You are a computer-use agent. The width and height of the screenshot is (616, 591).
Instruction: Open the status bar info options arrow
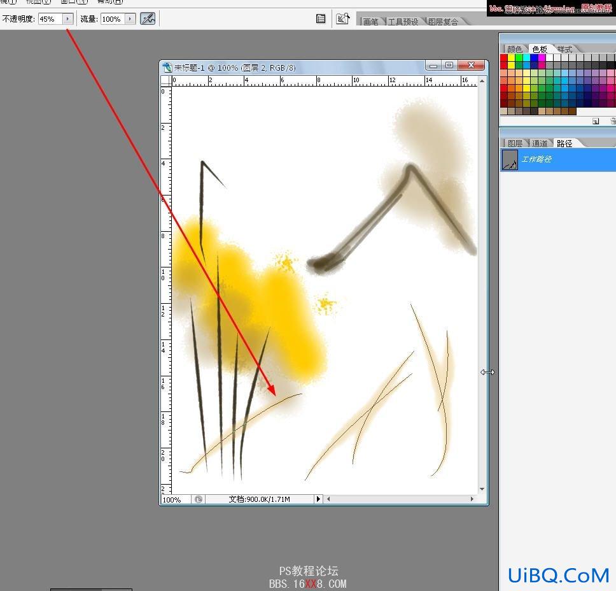319,499
